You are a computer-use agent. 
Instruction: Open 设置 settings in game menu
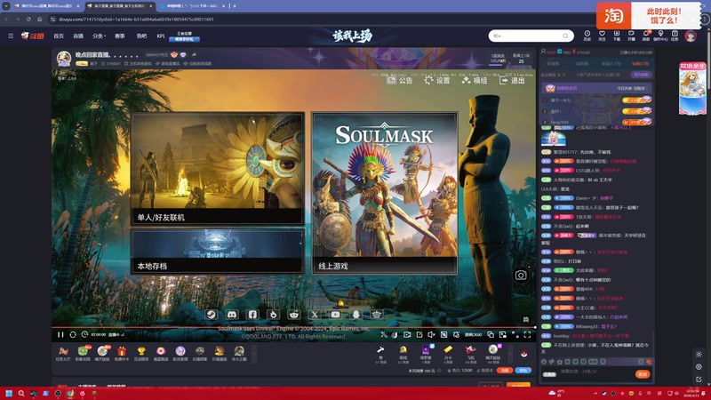click(437, 80)
